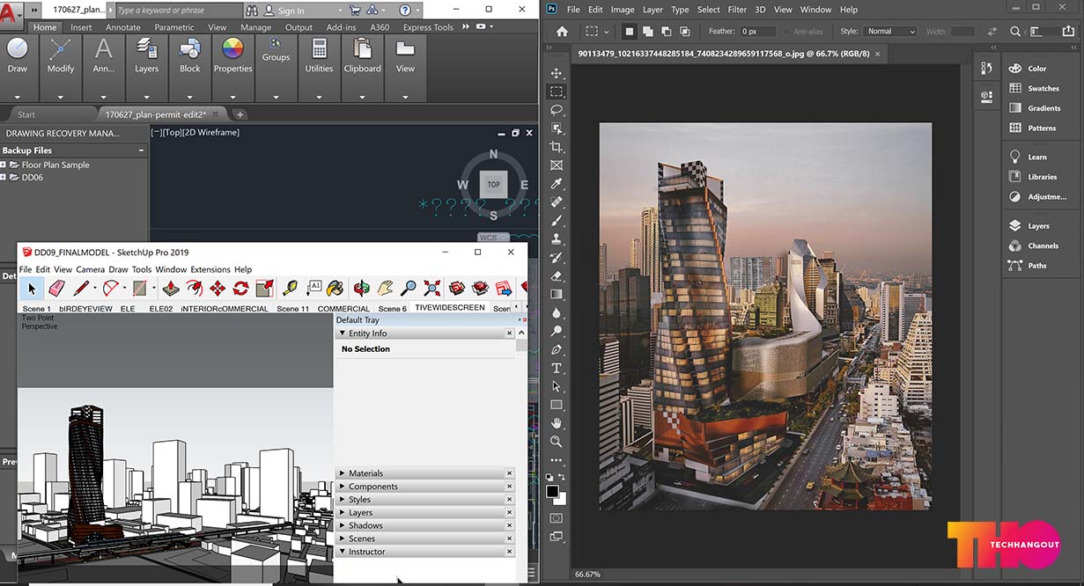Viewport: 1084px width, 586px height.
Task: Select the Pen tool in Photoshop
Action: 557,349
